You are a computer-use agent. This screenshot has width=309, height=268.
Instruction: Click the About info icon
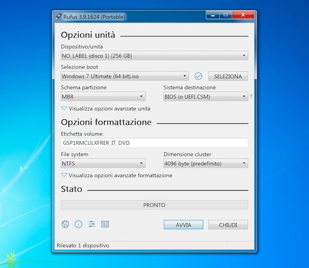click(x=79, y=224)
